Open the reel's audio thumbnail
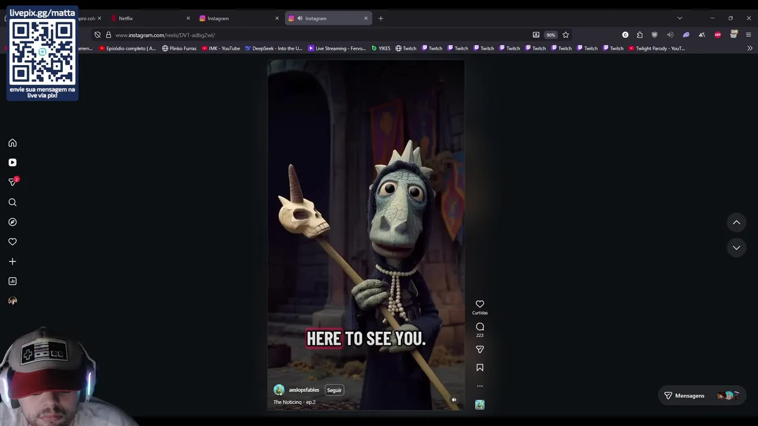 (480, 405)
